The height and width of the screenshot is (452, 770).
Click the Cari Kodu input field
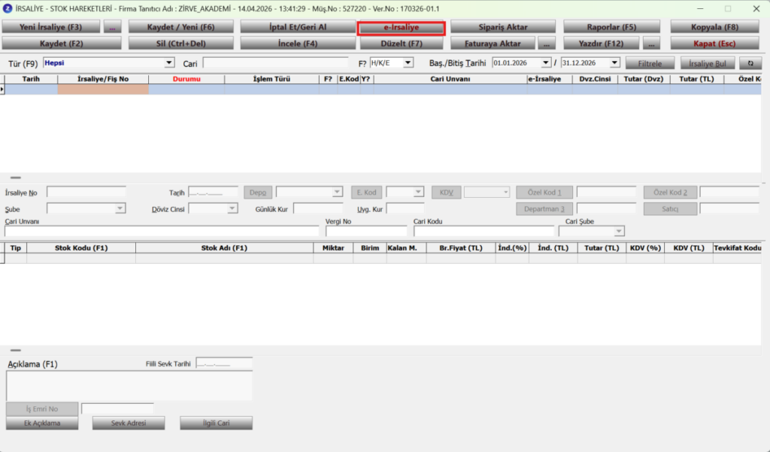[484, 232]
